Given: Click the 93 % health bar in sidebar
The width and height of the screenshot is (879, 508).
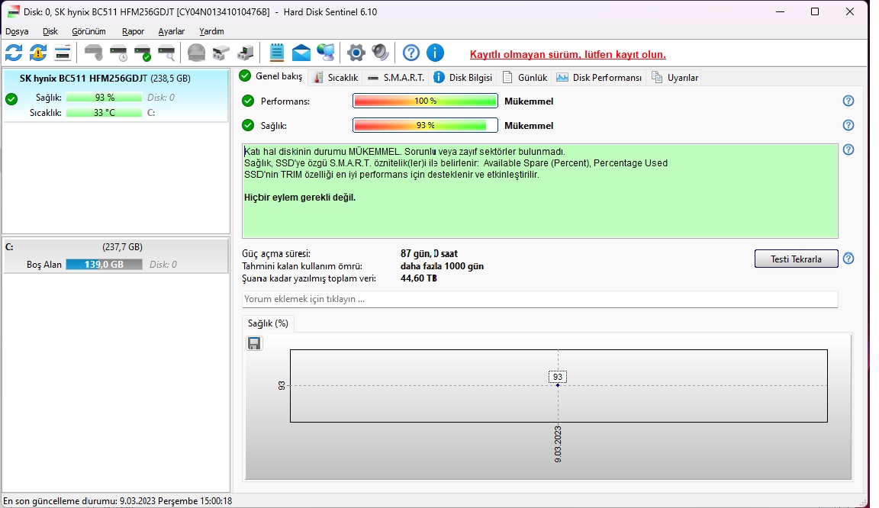Looking at the screenshot, I should click(104, 98).
